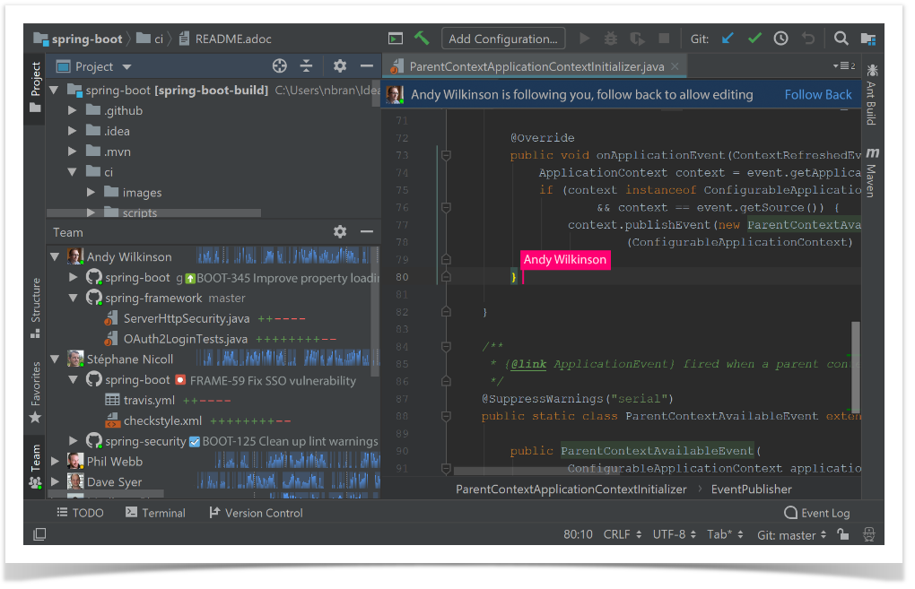Open Tab* indent settings in status bar
The image size is (915, 589).
coord(725,534)
